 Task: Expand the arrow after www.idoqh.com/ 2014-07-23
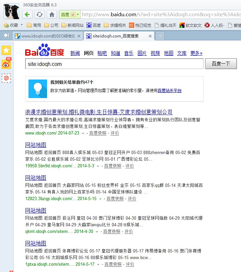[x=83, y=134]
